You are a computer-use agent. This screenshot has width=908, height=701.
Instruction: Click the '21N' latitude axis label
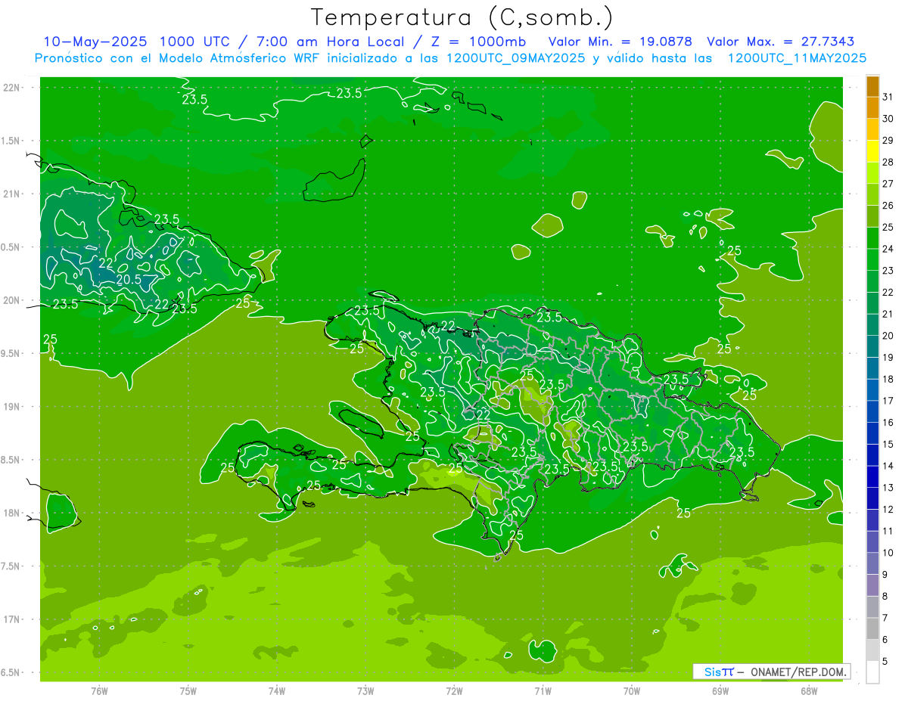pos(12,194)
